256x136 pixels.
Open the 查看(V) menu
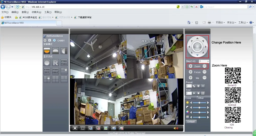[x=25, y=12]
